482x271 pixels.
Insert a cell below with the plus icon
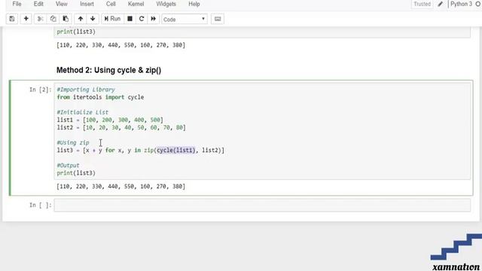click(x=26, y=19)
